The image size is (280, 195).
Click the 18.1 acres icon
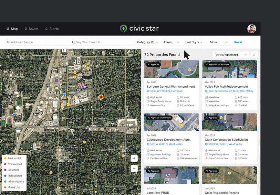click(x=178, y=101)
